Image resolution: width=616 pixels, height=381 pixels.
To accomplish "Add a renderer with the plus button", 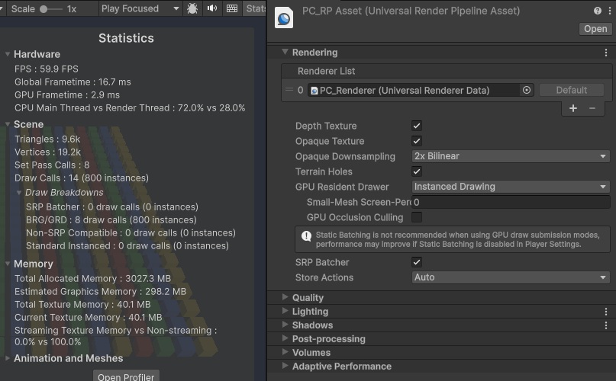I will (x=573, y=108).
